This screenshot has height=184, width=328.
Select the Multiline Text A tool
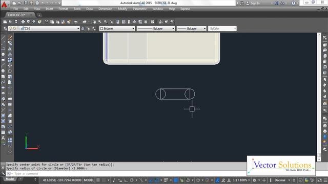pyautogui.click(x=3, y=138)
